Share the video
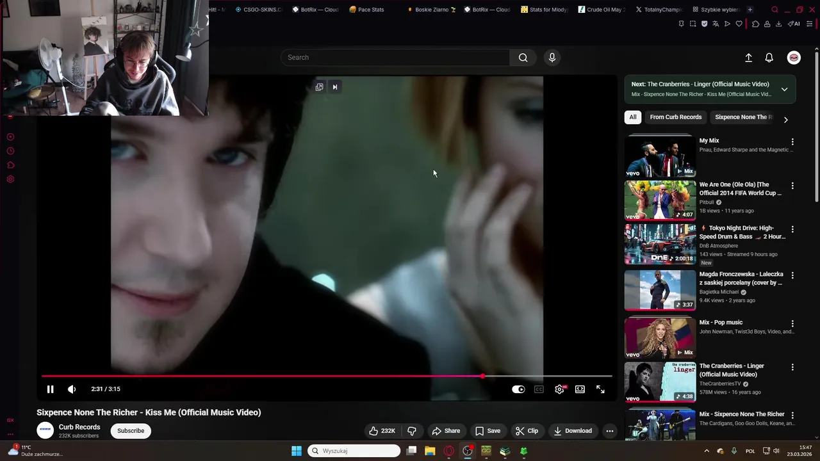 coord(446,431)
